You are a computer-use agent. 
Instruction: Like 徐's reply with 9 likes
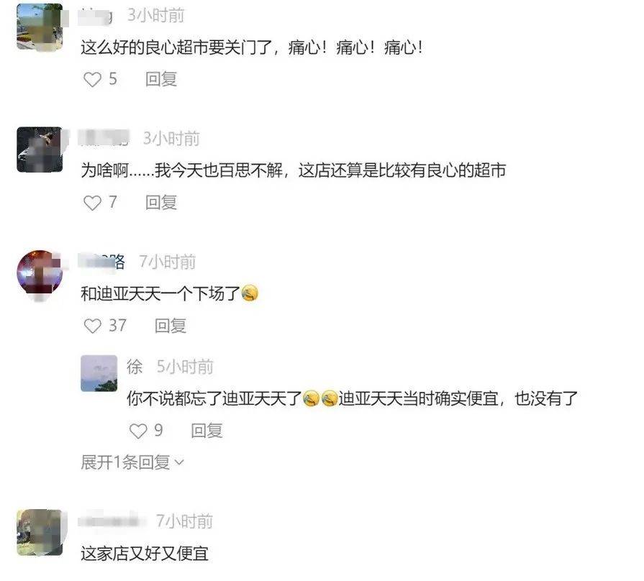click(x=138, y=431)
